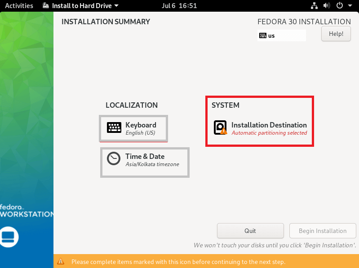Open the Install to Hard Drive app menu
Screen dimensions: 359x268
coord(80,5)
